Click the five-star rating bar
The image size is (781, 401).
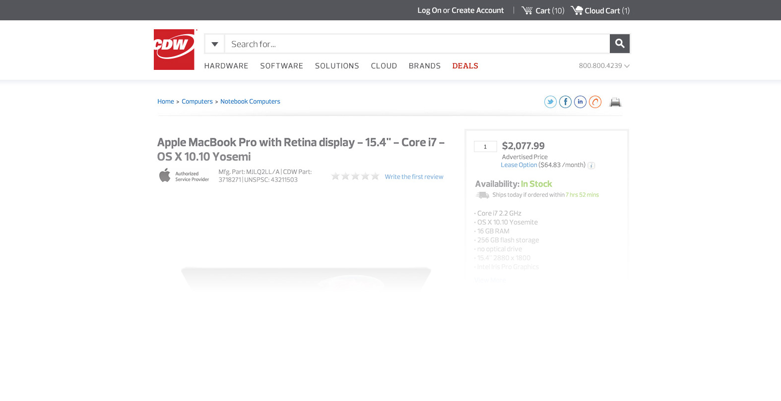(x=355, y=176)
